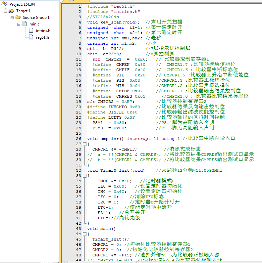Screen dimensions: 262x263
Task: Click the sfr CMPCR2 = 0xE7; line
Action: tap(111, 102)
